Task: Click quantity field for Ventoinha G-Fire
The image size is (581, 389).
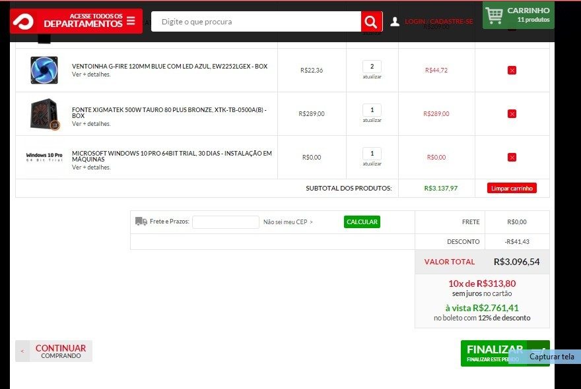Action: pyautogui.click(x=372, y=67)
